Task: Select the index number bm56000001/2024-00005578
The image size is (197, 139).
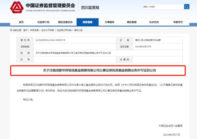Action: point(51,40)
